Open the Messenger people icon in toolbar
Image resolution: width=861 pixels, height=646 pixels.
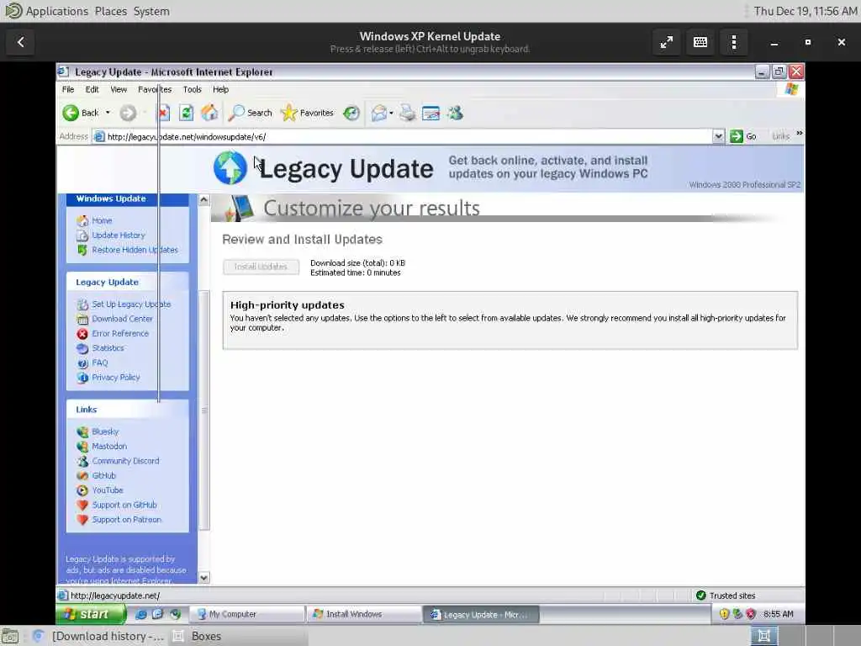455,114
